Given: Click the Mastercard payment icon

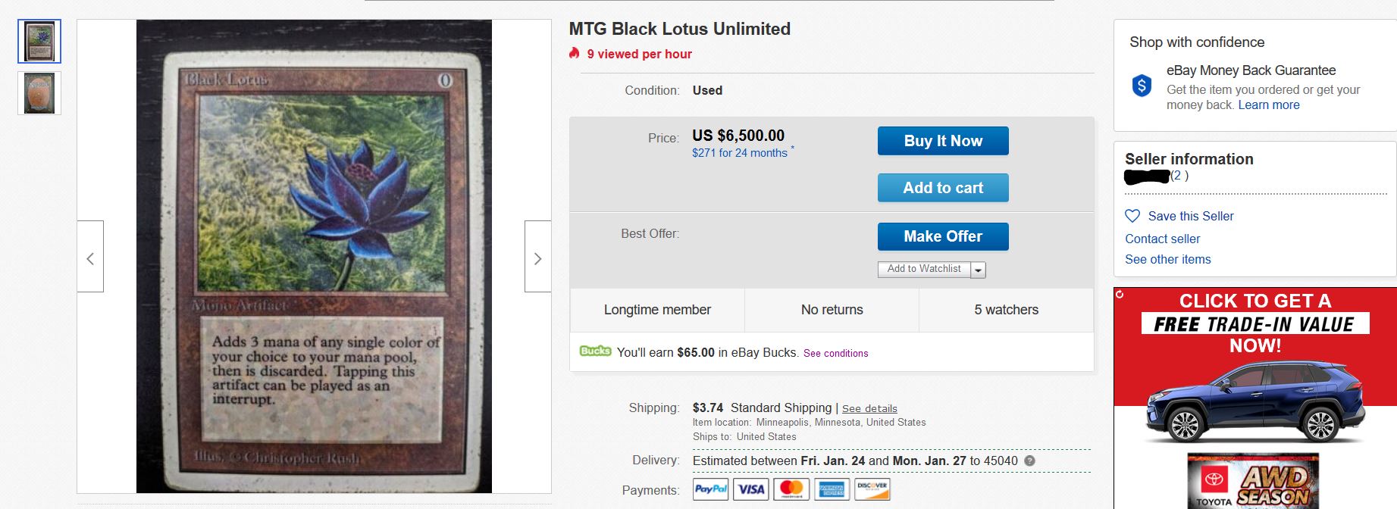Looking at the screenshot, I should coord(791,489).
